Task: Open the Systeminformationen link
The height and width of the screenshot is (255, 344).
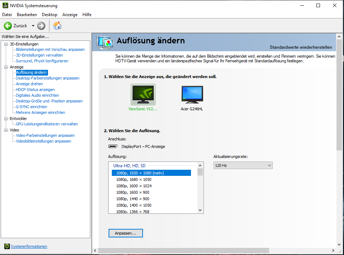Action: tap(29, 246)
